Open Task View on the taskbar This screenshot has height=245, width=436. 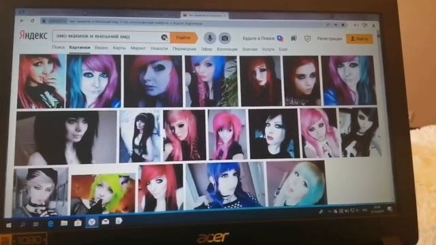(36, 224)
